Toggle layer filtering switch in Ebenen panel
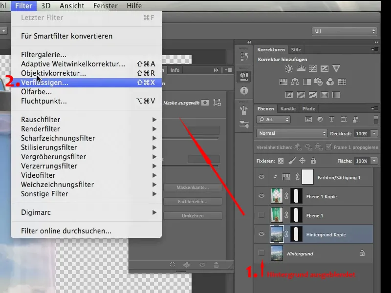This screenshot has width=391, height=293. [376, 119]
